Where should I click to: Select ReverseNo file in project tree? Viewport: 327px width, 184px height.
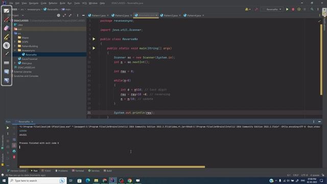[x=31, y=55]
